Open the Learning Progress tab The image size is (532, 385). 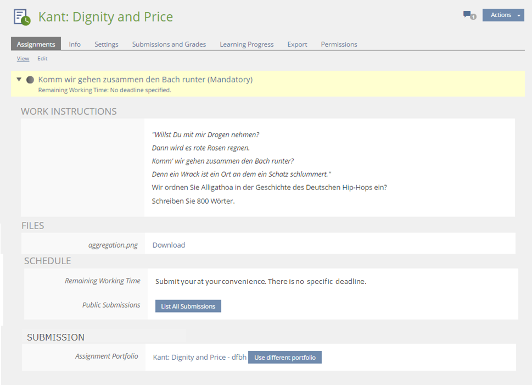(x=247, y=44)
